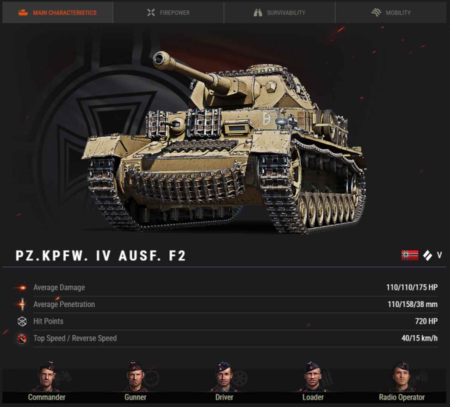The height and width of the screenshot is (407, 450).
Task: Select the Mobility tab
Action: click(x=391, y=12)
